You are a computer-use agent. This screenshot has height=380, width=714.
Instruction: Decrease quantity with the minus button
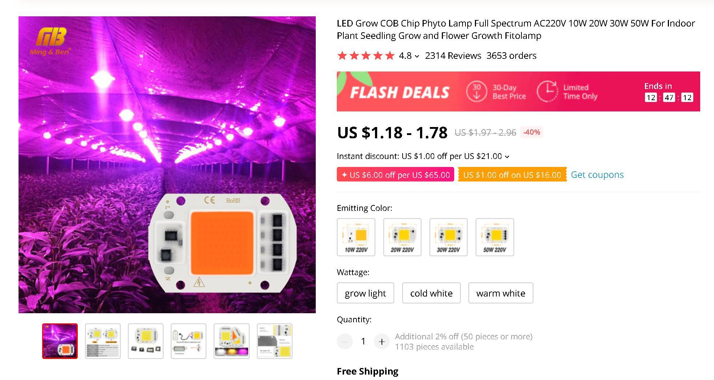point(345,342)
